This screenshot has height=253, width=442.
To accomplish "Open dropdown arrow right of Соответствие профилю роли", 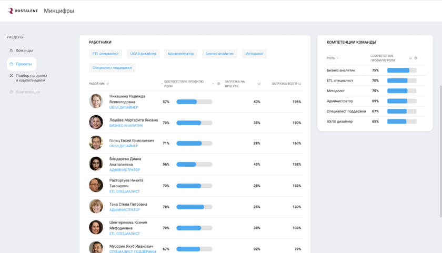I will click(x=213, y=84).
